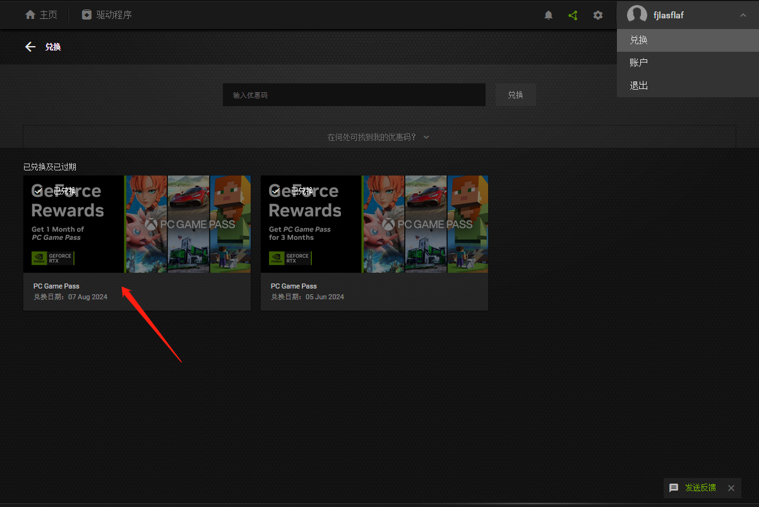Open the 3 Months PC Game Pass card
The height and width of the screenshot is (507, 759).
point(374,242)
